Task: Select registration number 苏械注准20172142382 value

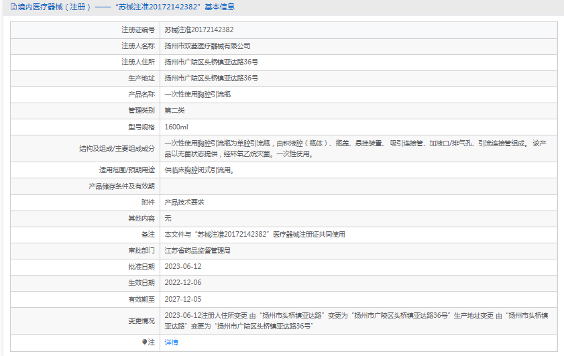Action: tap(199, 30)
